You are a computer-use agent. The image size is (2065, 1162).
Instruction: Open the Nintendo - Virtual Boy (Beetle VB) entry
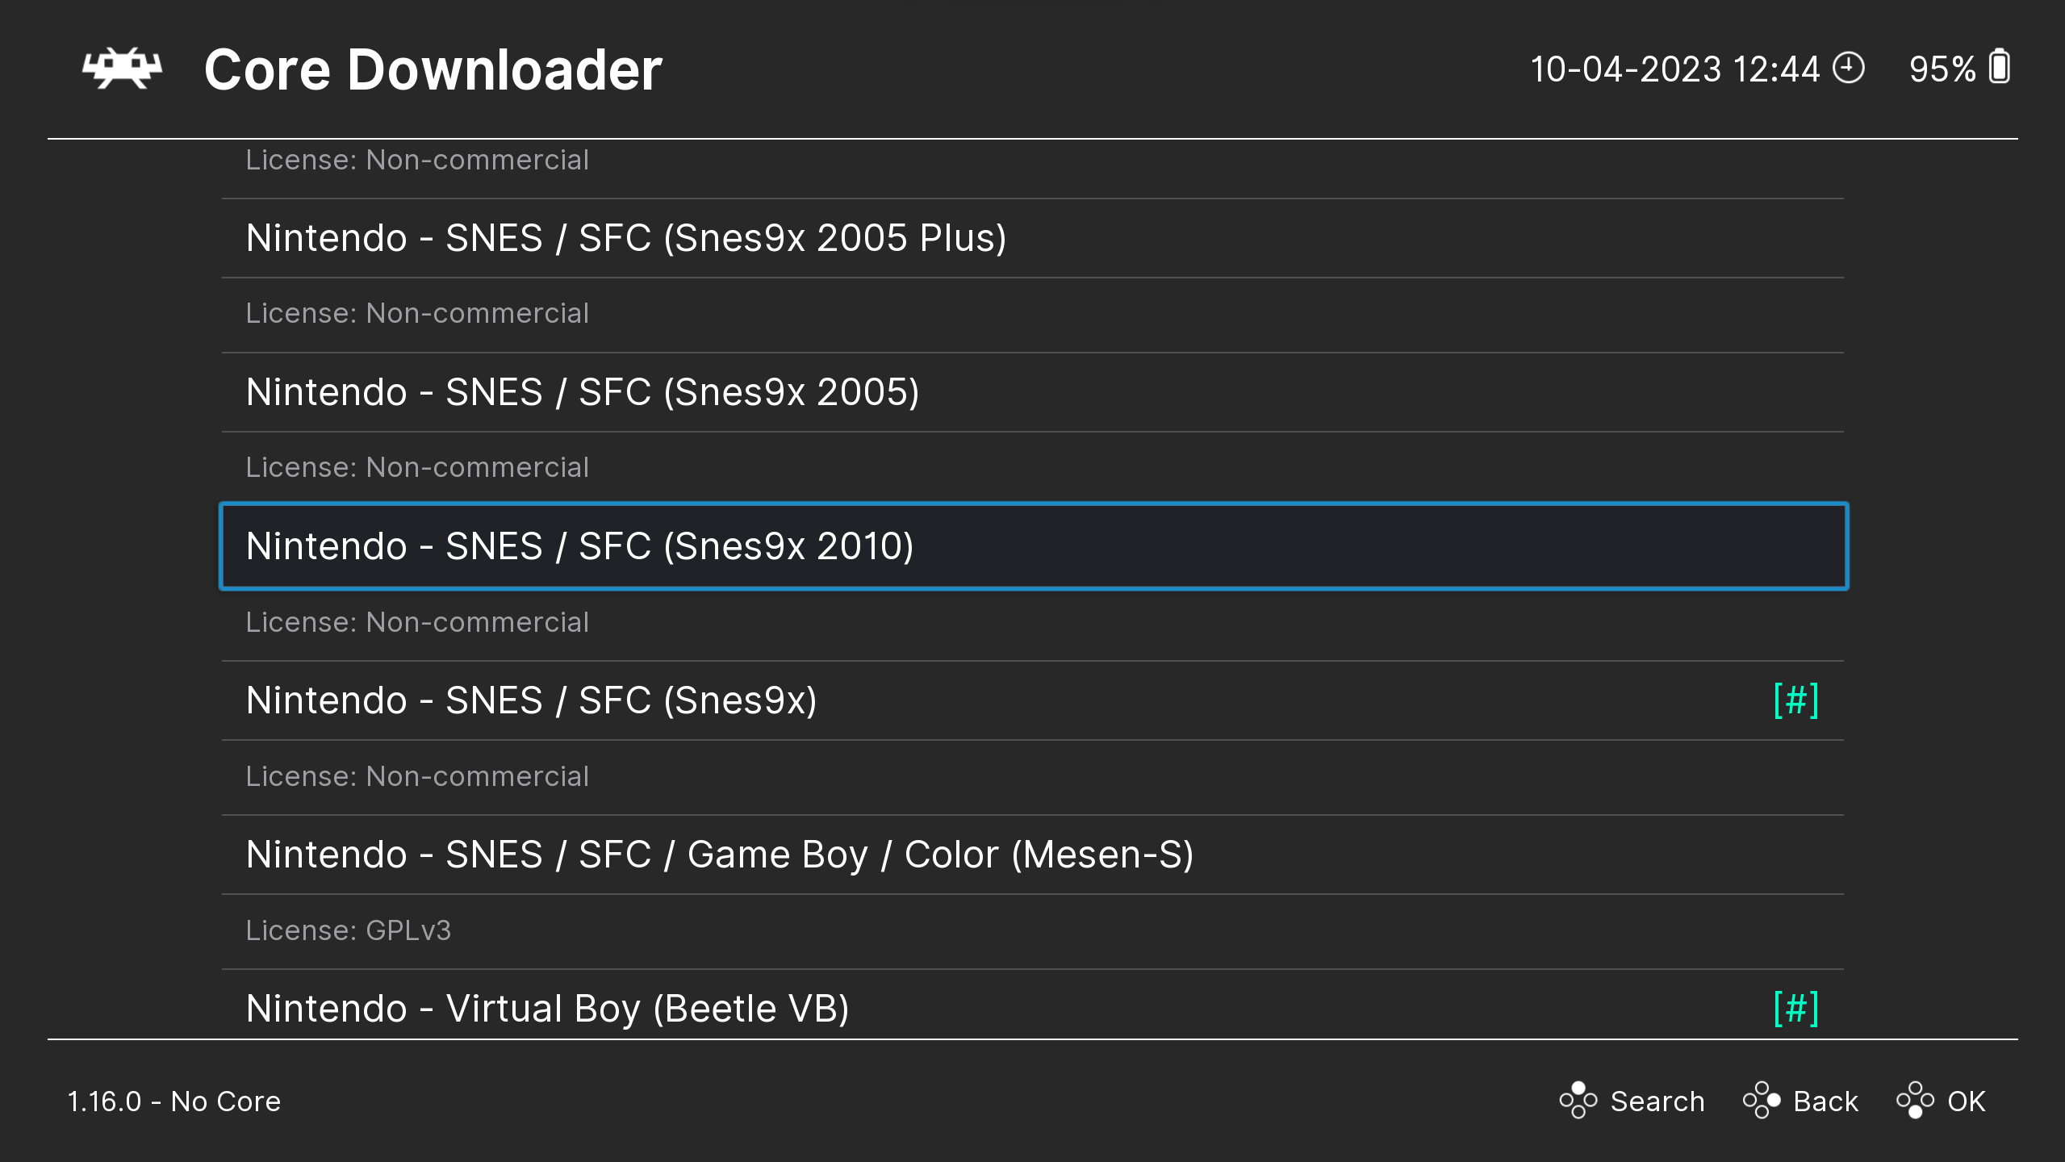[1033, 1005]
